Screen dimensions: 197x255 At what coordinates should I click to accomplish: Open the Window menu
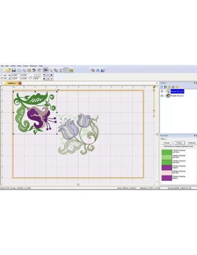(33, 66)
